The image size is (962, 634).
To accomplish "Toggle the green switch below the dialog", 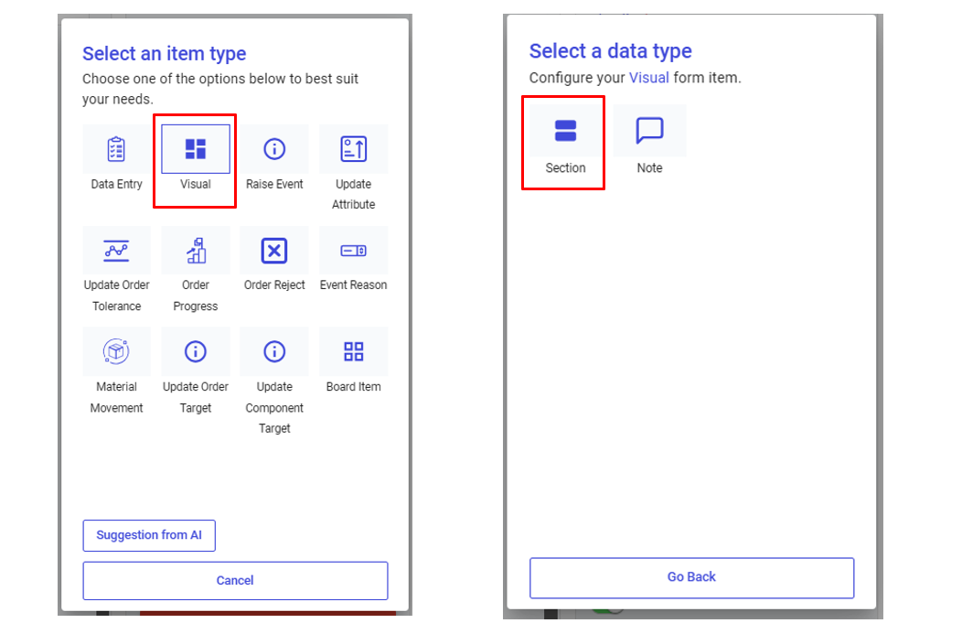I will 609,611.
